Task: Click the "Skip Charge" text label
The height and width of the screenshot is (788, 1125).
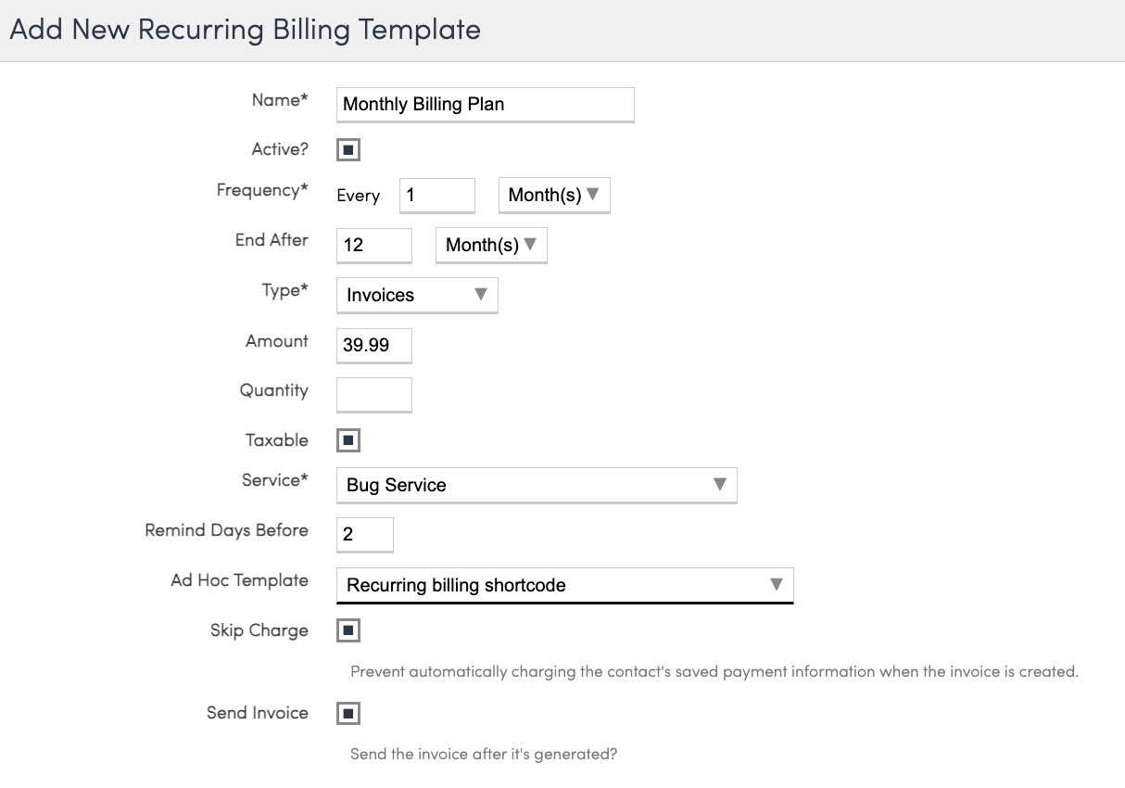Action: (x=259, y=631)
